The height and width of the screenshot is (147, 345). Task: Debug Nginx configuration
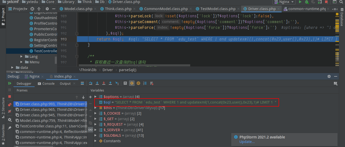click(x=307, y=2)
